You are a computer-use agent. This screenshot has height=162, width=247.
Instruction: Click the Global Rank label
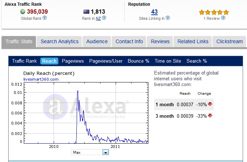click(x=31, y=18)
